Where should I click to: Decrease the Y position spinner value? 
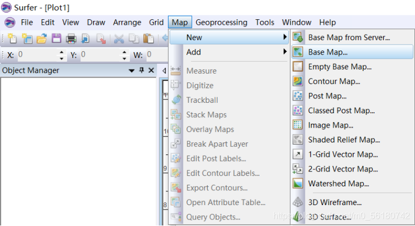pos(124,58)
